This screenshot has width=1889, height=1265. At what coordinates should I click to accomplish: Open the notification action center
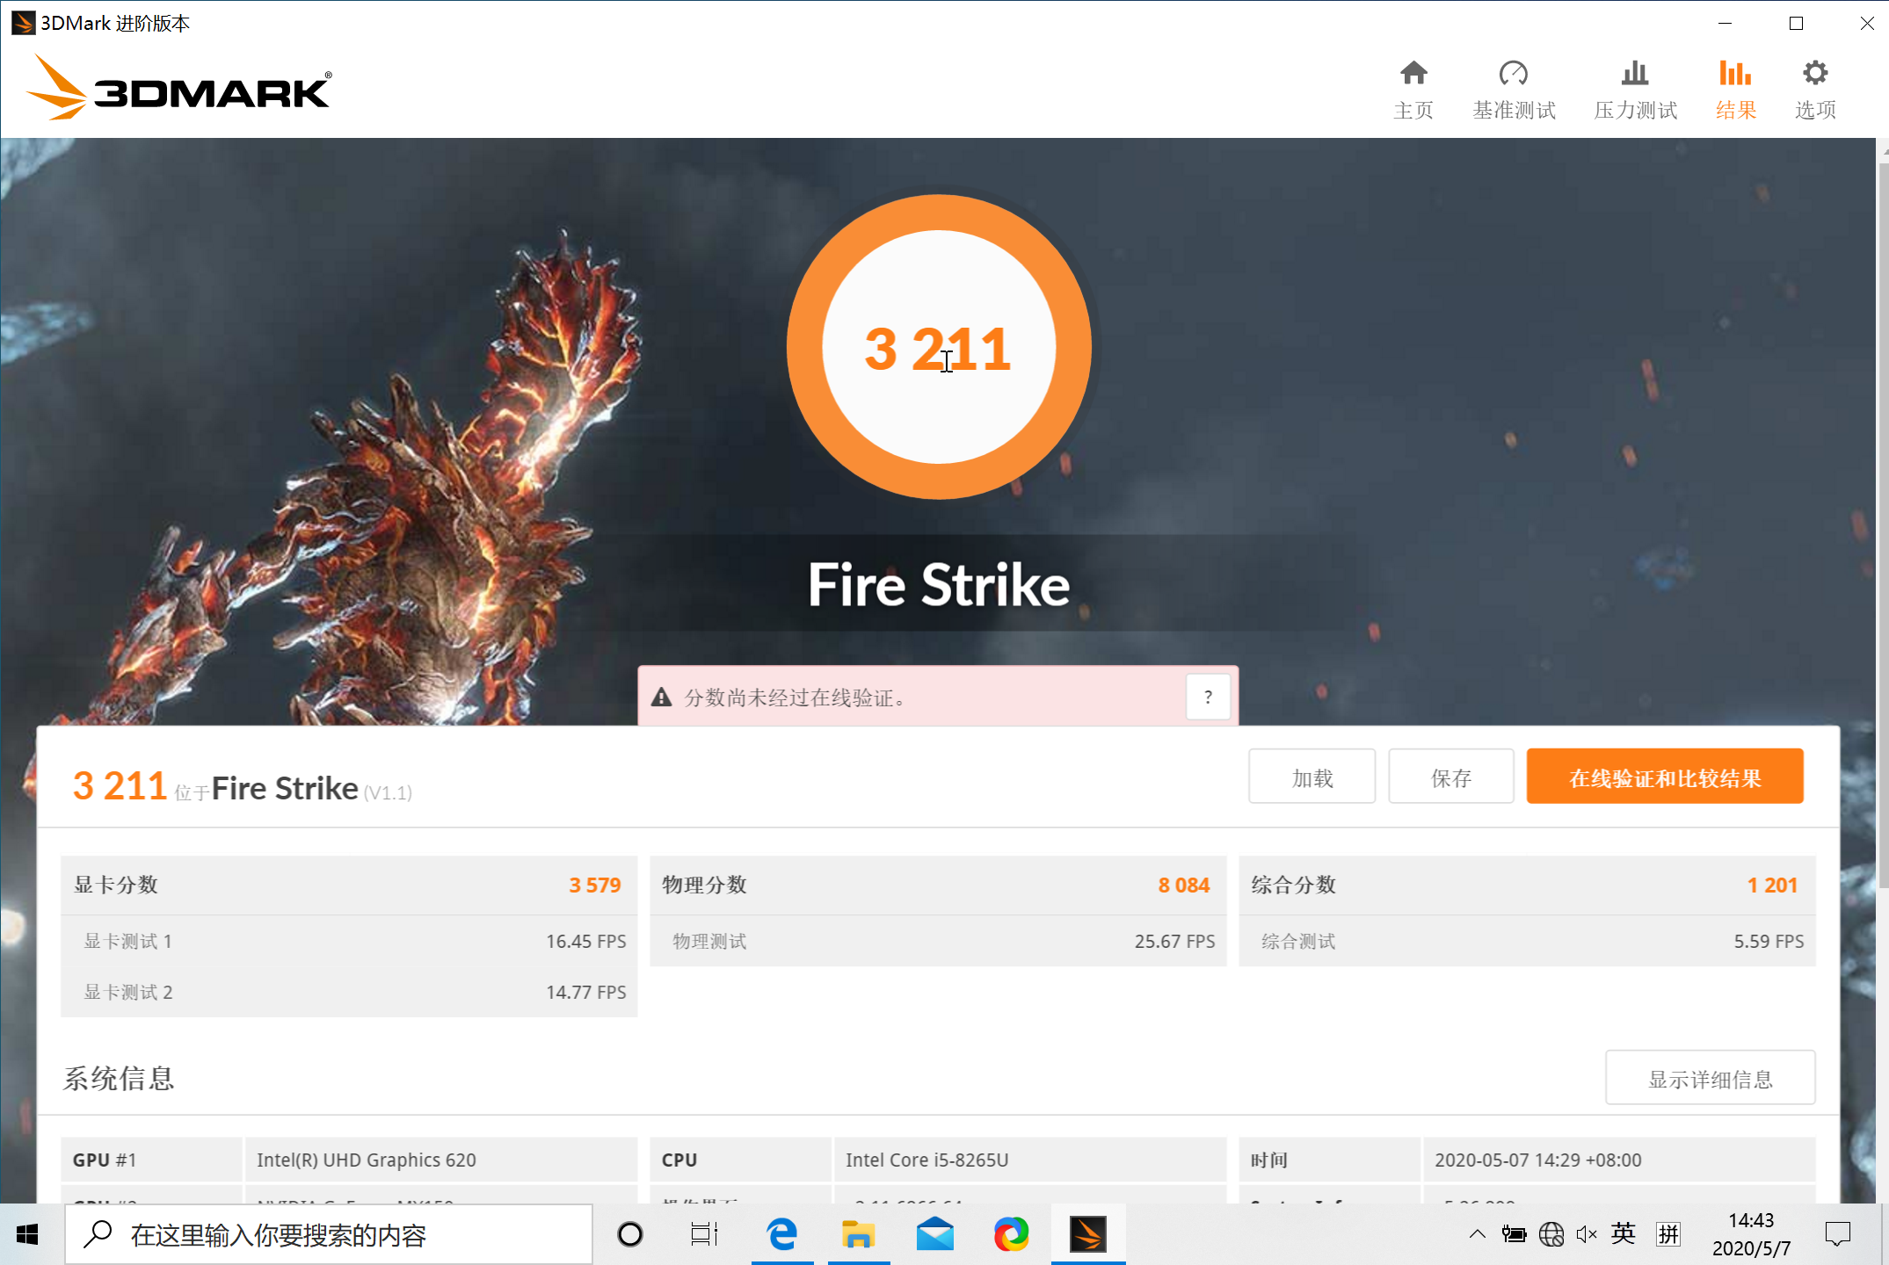coord(1837,1235)
